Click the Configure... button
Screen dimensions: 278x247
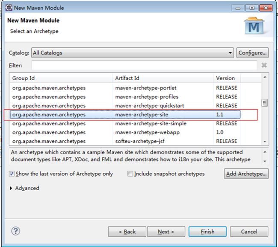[252, 53]
